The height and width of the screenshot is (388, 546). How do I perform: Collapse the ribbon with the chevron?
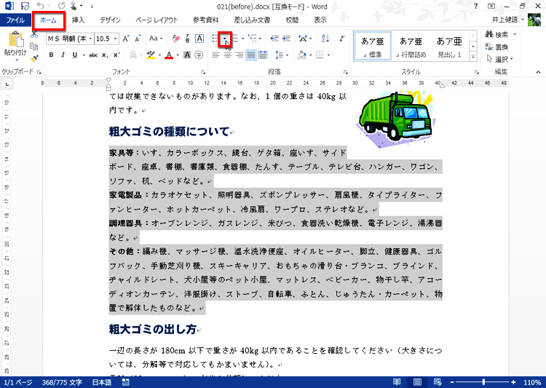pos(538,72)
